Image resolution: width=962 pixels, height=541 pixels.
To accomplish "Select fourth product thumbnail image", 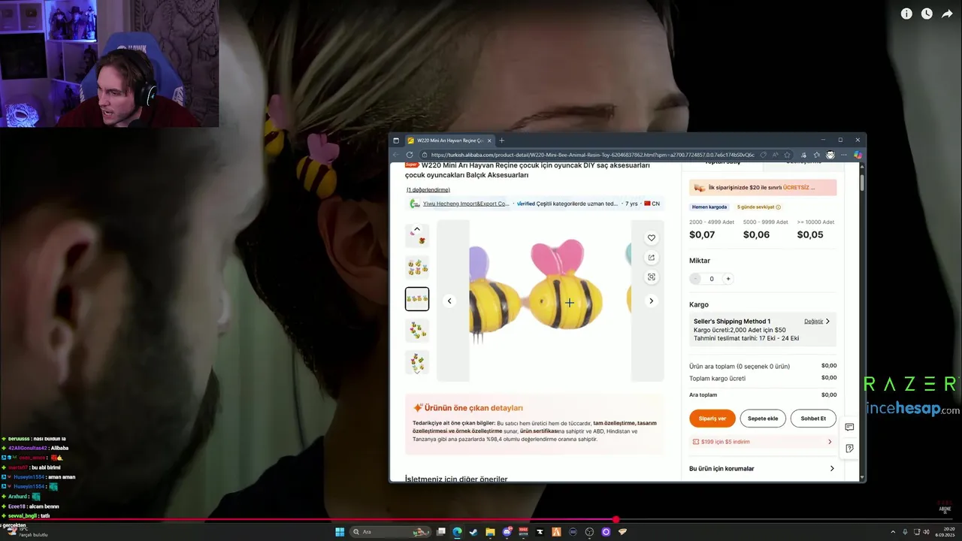I will pyautogui.click(x=417, y=331).
